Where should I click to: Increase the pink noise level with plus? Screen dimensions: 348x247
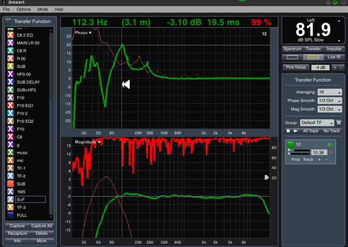(335, 68)
